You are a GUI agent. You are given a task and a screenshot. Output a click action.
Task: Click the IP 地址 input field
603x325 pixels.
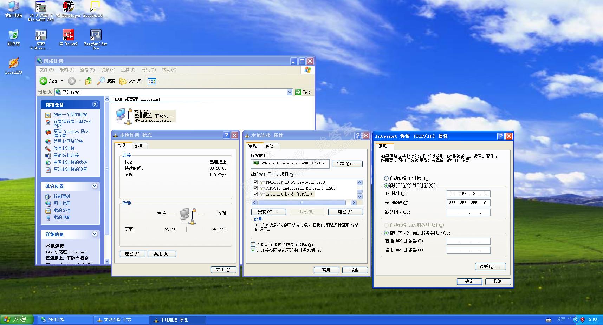click(468, 194)
